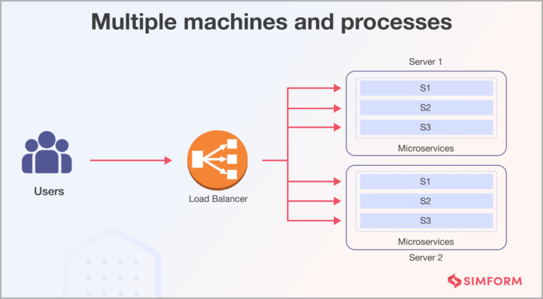Click the Server 2 label
This screenshot has width=543, height=299.
[x=426, y=257]
